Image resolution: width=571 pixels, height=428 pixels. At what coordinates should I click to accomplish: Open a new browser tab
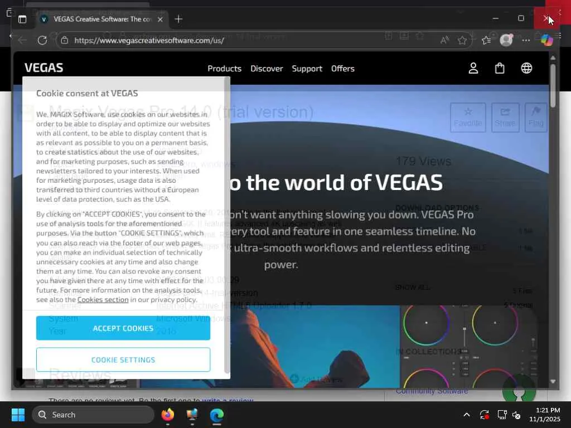point(178,20)
